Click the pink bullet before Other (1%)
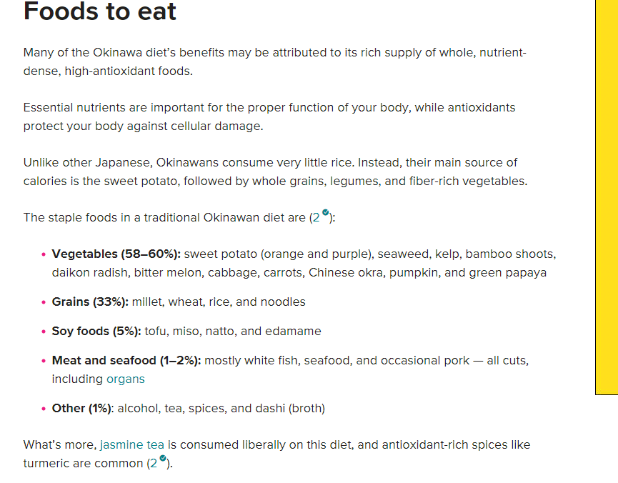Screen dimensions: 618x483 pos(44,409)
